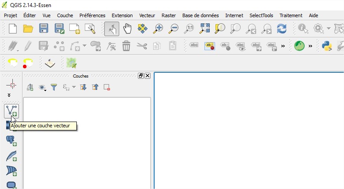Image resolution: width=344 pixels, height=189 pixels.
Task: Copy selected features
Action: (x=157, y=46)
